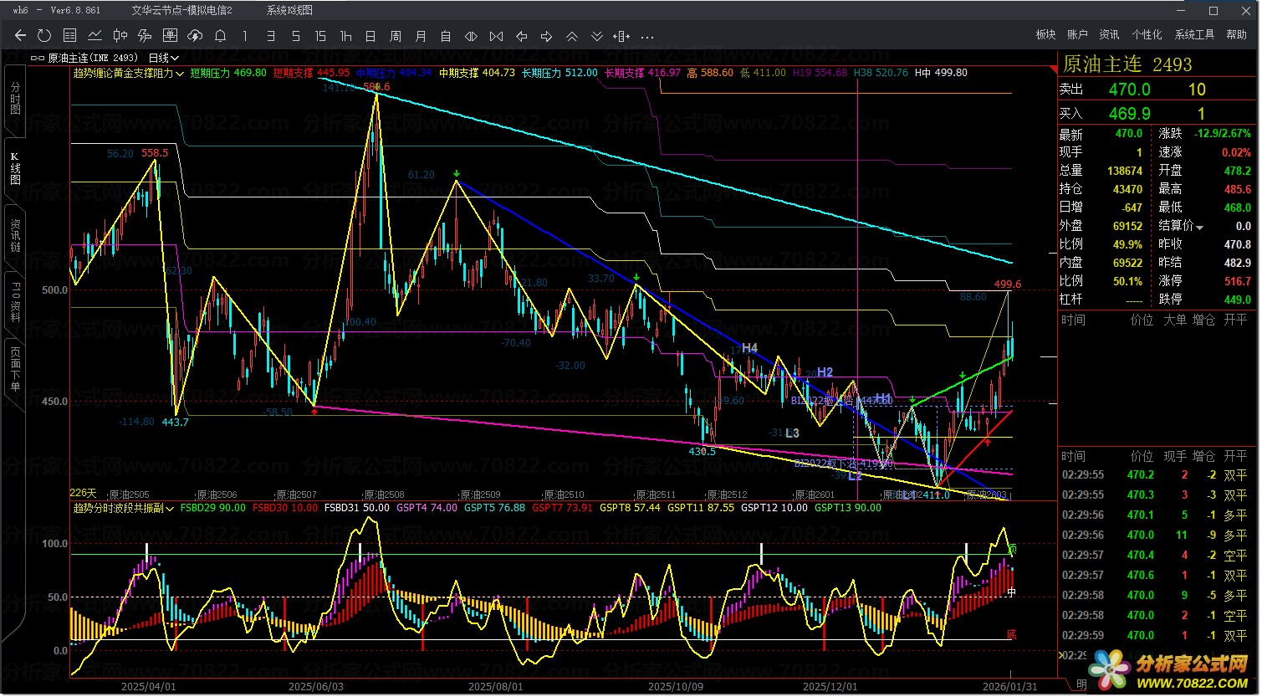Select the weekly (周) period
Image resolution: width=1262 pixels, height=697 pixels.
point(396,36)
